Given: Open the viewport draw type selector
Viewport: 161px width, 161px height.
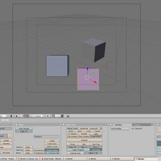Looking at the screenshot, I should (x=11, y=116).
